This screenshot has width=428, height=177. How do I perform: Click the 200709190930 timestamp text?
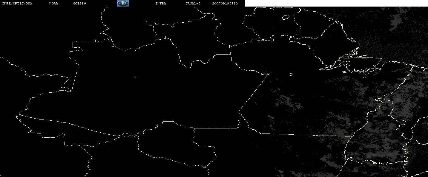[x=225, y=3]
